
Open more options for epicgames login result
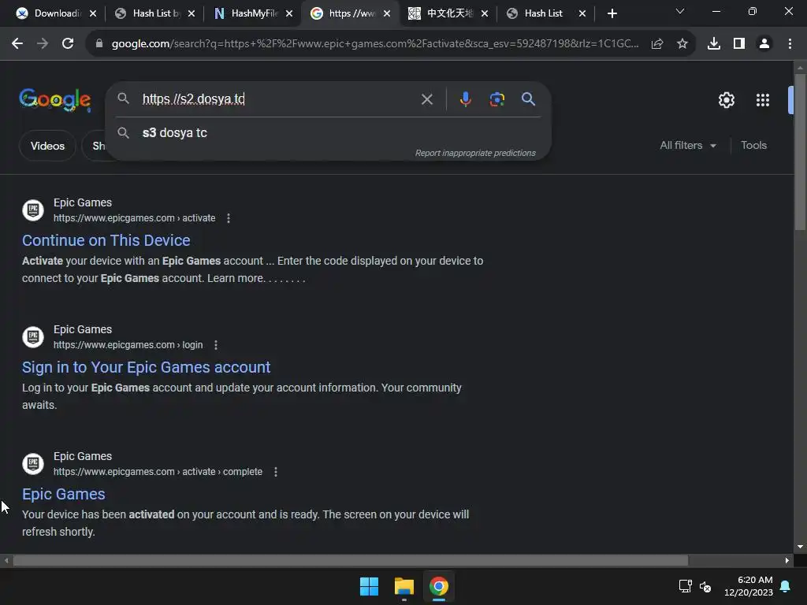point(216,345)
